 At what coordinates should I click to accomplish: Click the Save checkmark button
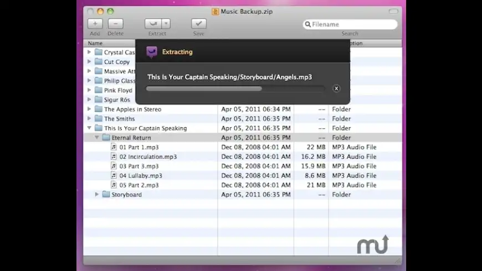(198, 24)
